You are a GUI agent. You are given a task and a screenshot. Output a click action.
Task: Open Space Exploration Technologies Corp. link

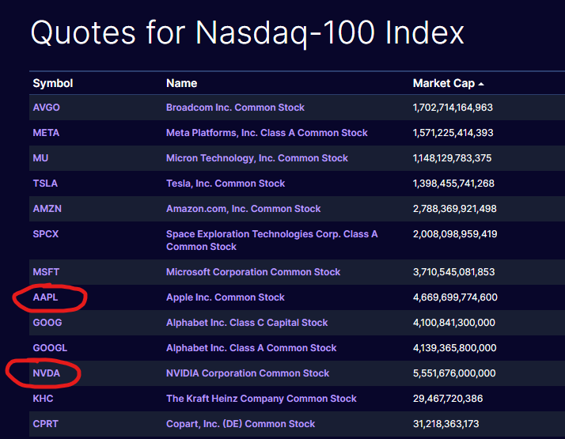[272, 240]
